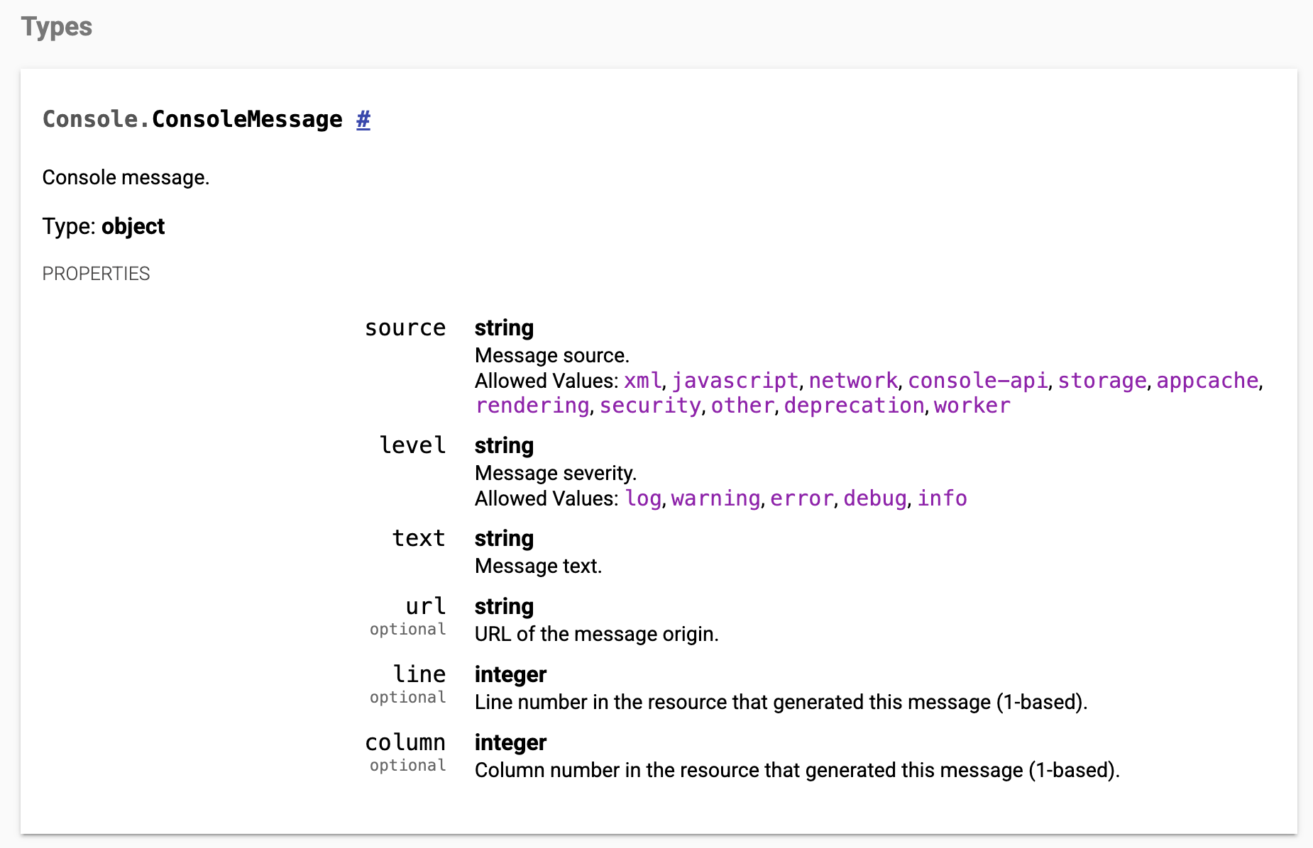Viewport: 1313px width, 848px height.
Task: Click the console-api allowed value
Action: point(977,381)
